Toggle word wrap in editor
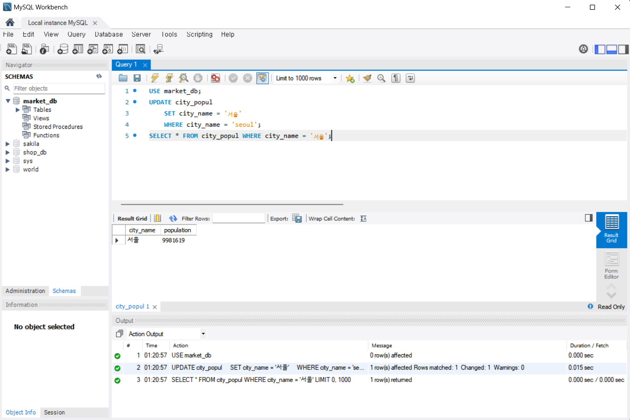 pos(410,78)
